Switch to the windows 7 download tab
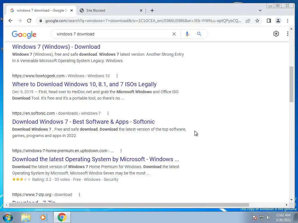Viewport: 298px width, 223px height. pos(41,10)
